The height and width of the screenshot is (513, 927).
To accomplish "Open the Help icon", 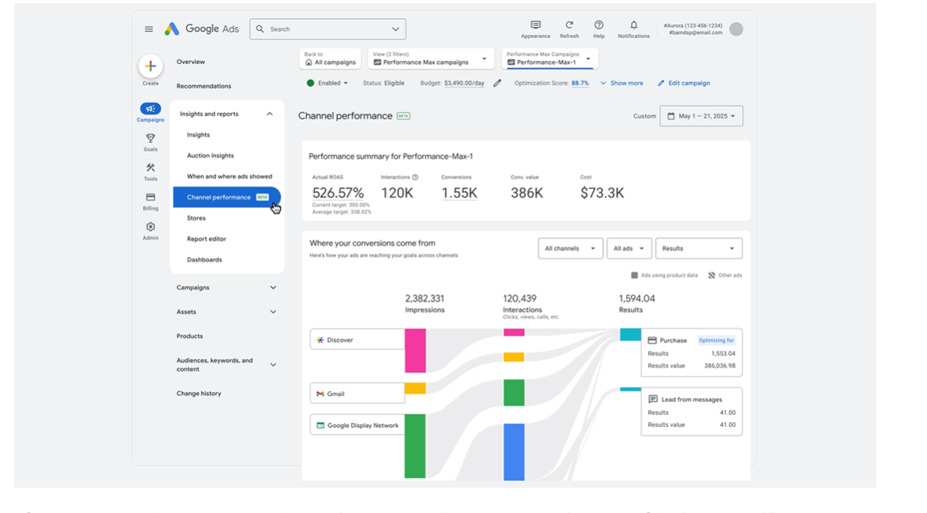I will (599, 25).
